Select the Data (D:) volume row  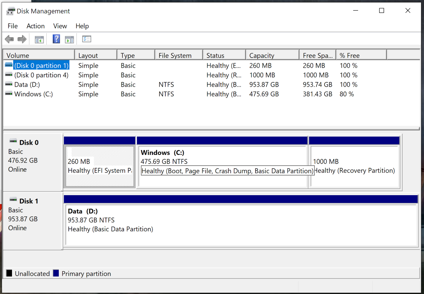pos(212,85)
